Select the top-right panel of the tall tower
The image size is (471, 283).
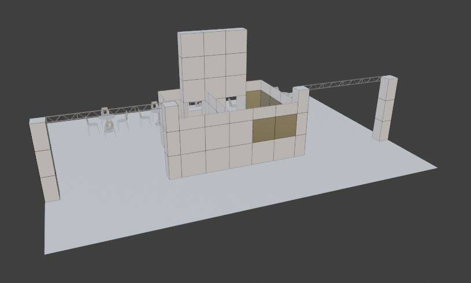[237, 40]
